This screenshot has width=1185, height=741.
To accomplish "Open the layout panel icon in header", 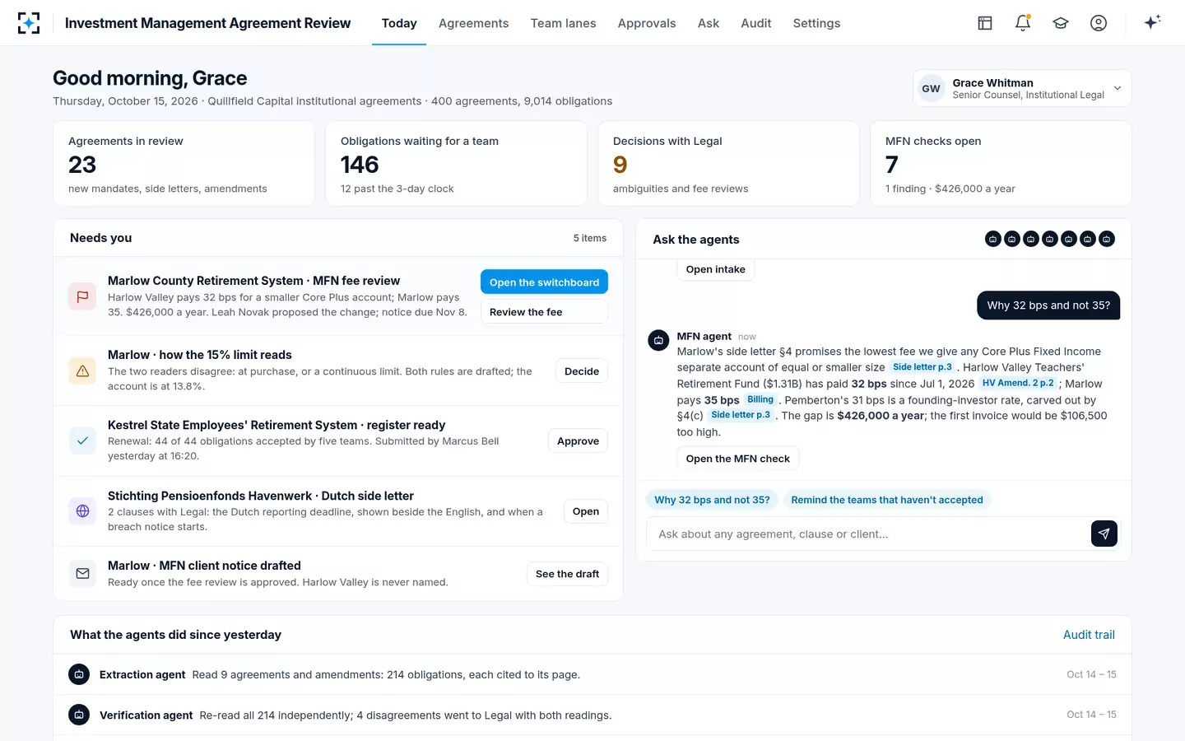I will pyautogui.click(x=985, y=23).
